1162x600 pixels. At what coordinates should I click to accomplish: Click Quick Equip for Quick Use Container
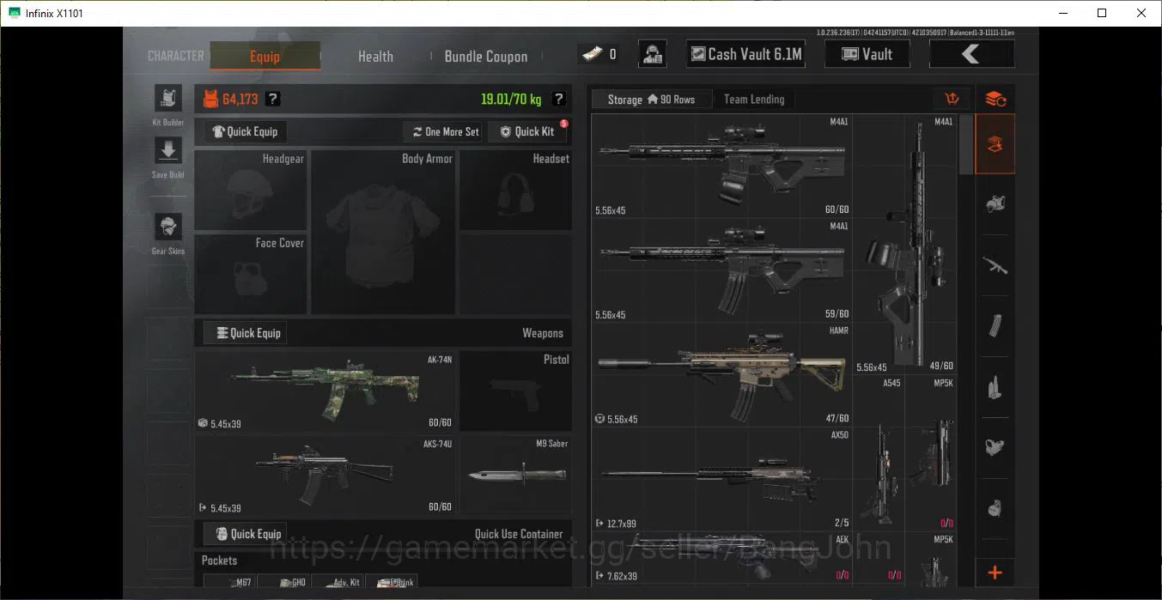coord(245,534)
